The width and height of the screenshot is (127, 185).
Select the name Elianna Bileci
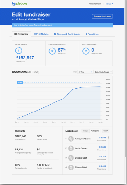(x=81, y=167)
